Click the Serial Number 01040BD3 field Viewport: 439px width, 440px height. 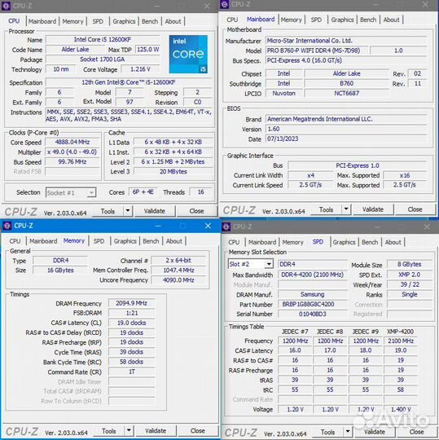[313, 314]
